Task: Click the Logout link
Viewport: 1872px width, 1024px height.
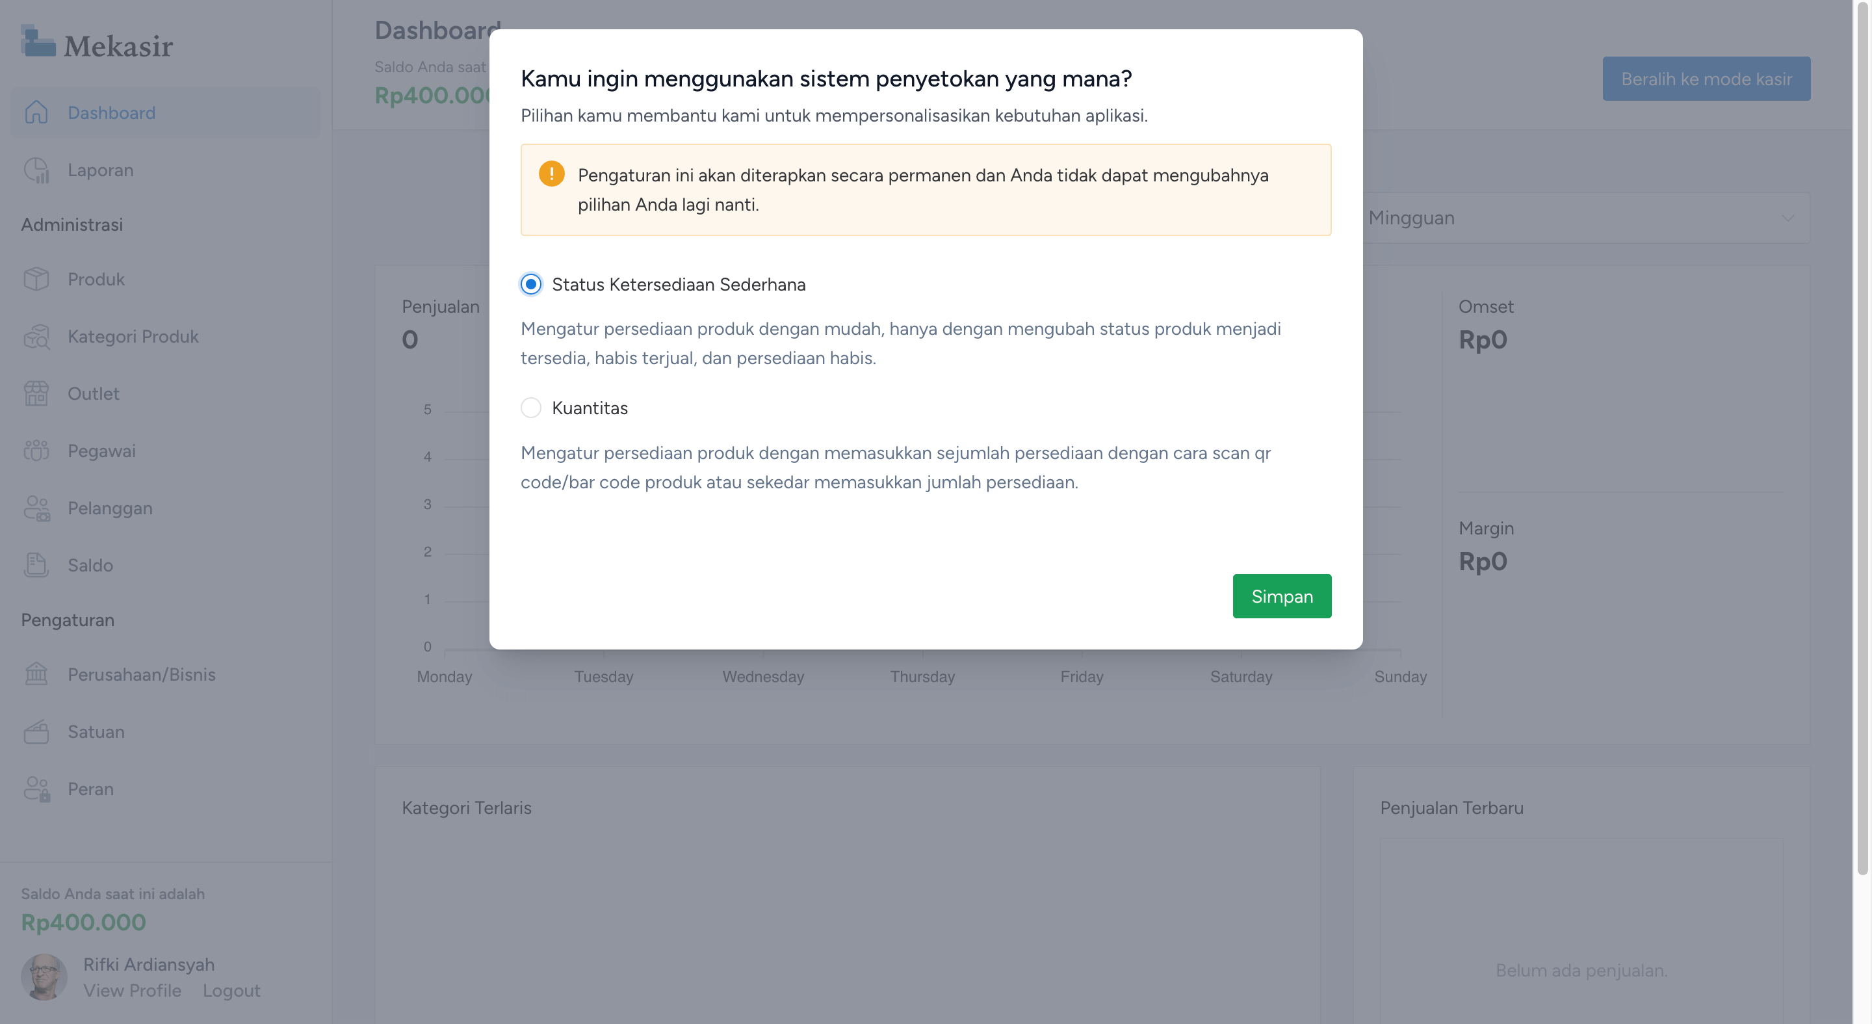Action: tap(231, 991)
